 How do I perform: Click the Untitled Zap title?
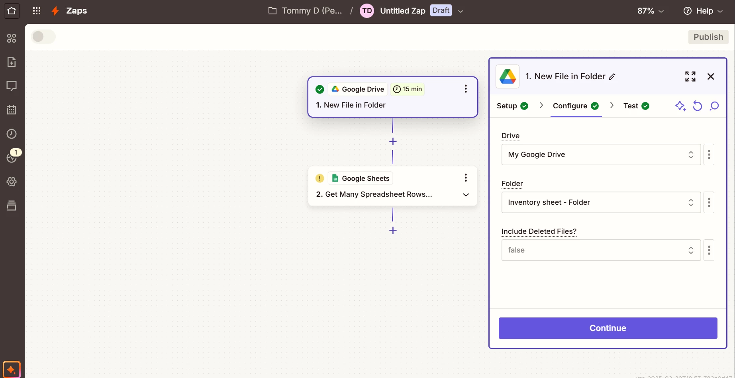403,11
